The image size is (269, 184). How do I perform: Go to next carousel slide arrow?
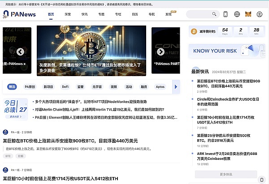click(x=161, y=52)
